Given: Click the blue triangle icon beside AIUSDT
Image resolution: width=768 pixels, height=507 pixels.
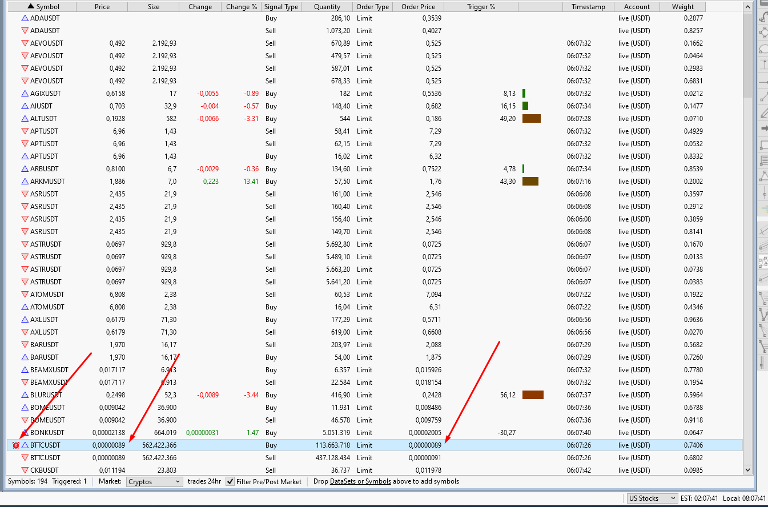Looking at the screenshot, I should [25, 106].
